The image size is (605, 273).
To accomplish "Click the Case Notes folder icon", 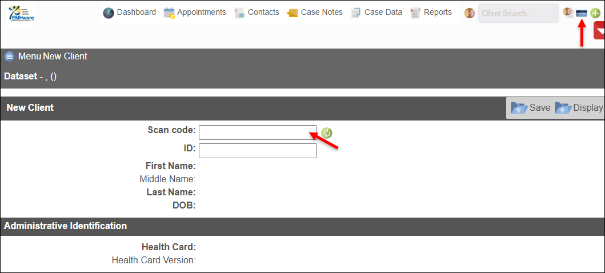I will [x=293, y=13].
